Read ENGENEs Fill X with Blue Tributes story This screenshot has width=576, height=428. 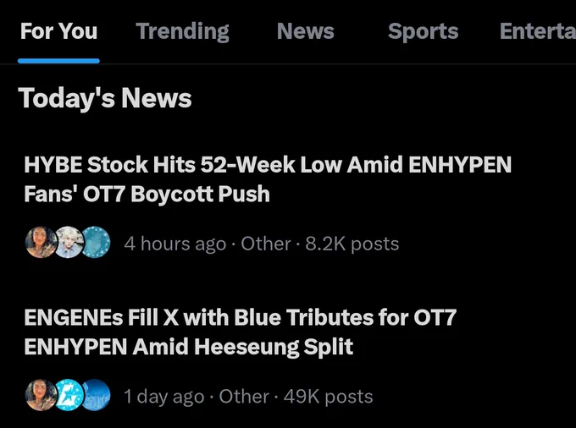tap(241, 332)
